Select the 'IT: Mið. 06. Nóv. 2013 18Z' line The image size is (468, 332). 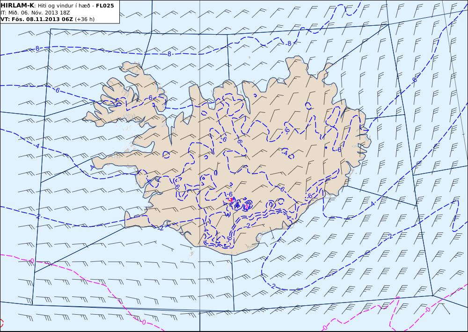point(35,13)
